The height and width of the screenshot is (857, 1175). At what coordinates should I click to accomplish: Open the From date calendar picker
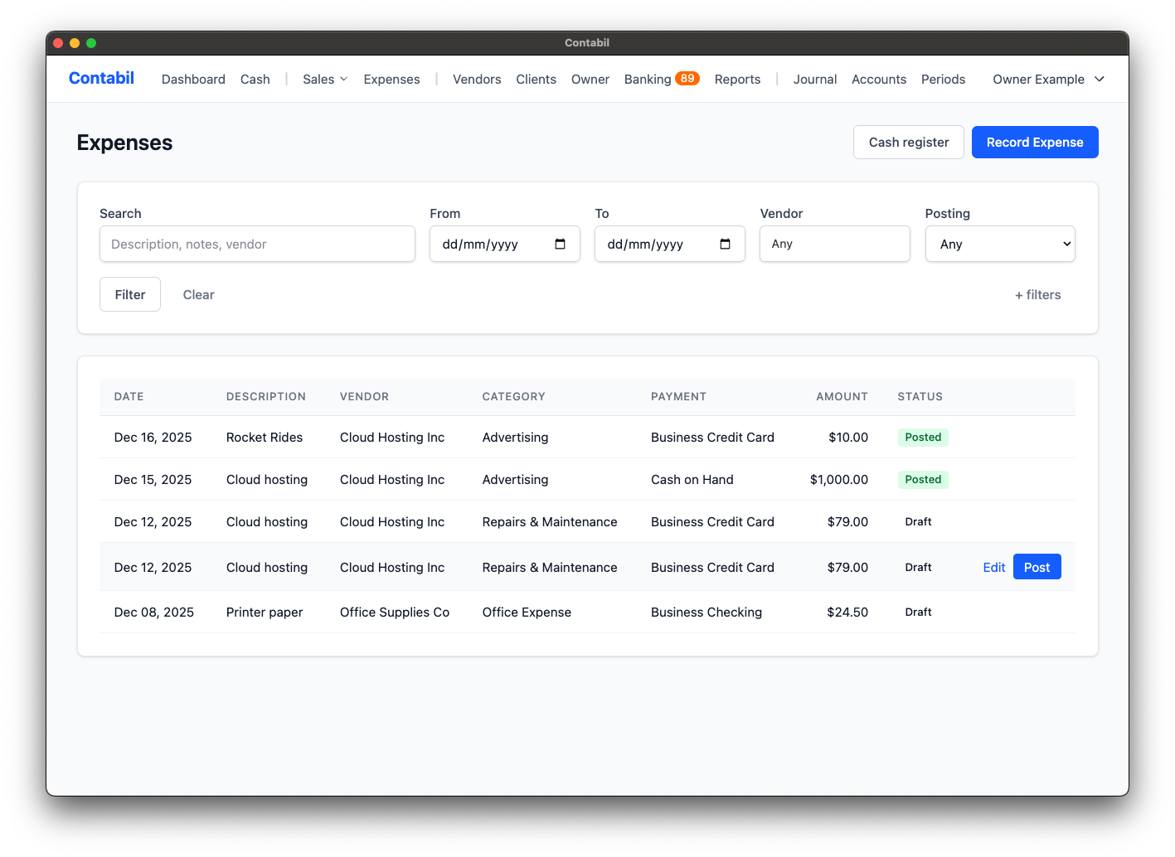point(561,244)
